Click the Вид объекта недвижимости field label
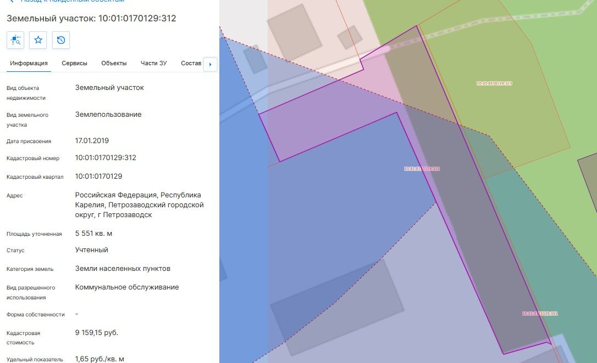The image size is (597, 363). (x=26, y=93)
